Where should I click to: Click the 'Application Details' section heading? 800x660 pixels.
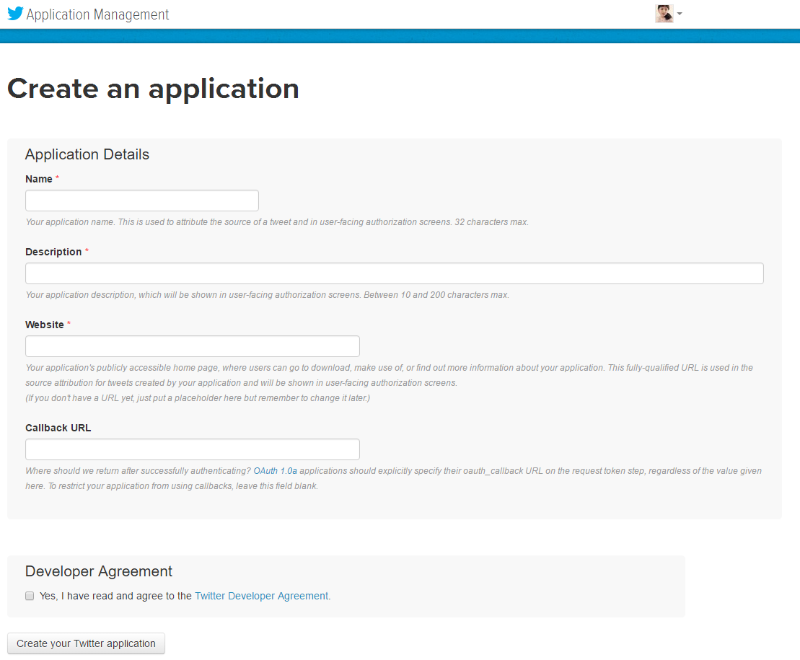(x=87, y=154)
